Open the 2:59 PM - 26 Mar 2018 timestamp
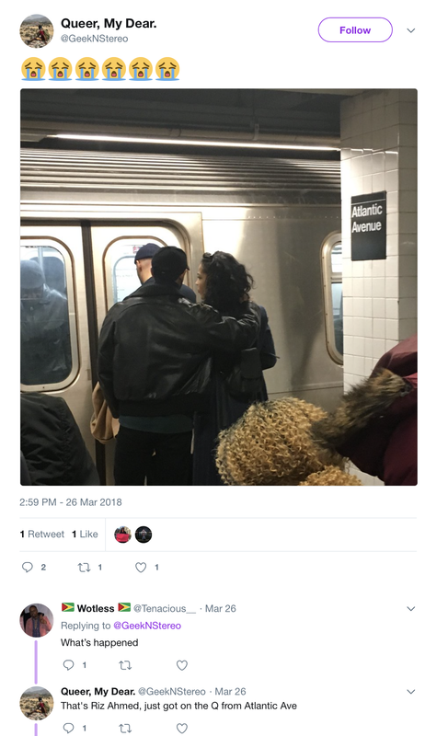The height and width of the screenshot is (736, 425). [x=70, y=501]
